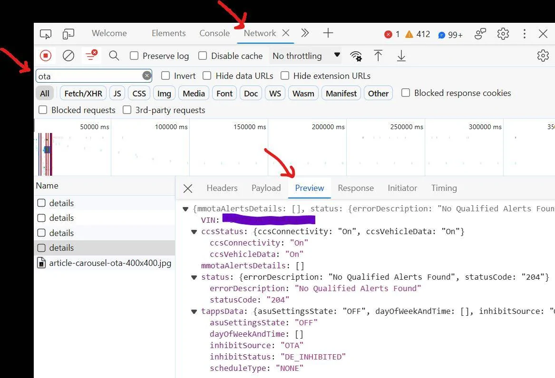Screen dimensions: 555x378
Task: Toggle the filter funnel icon
Action: [x=91, y=56]
